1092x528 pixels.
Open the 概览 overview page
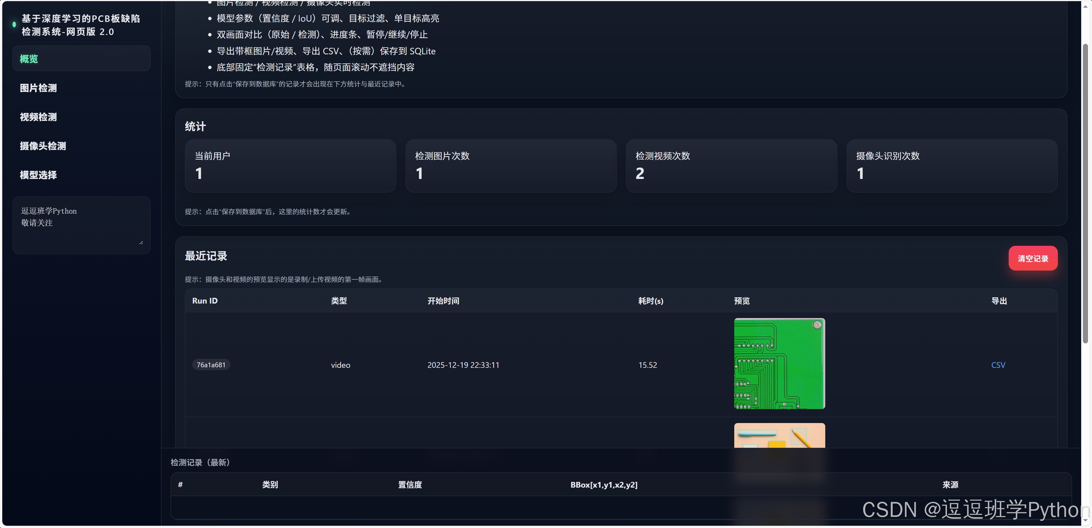(x=81, y=59)
